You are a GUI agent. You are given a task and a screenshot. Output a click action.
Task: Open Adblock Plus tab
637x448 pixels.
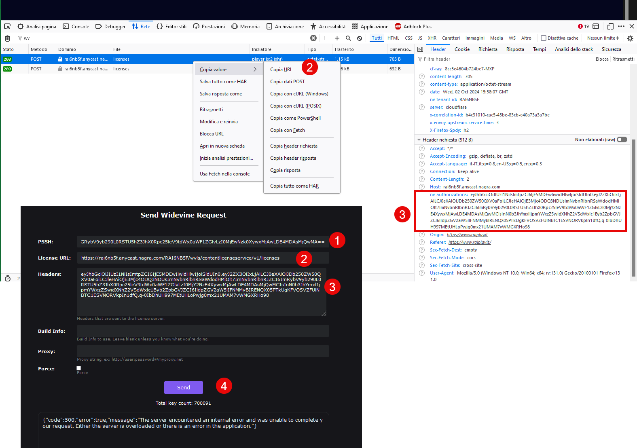pos(413,27)
